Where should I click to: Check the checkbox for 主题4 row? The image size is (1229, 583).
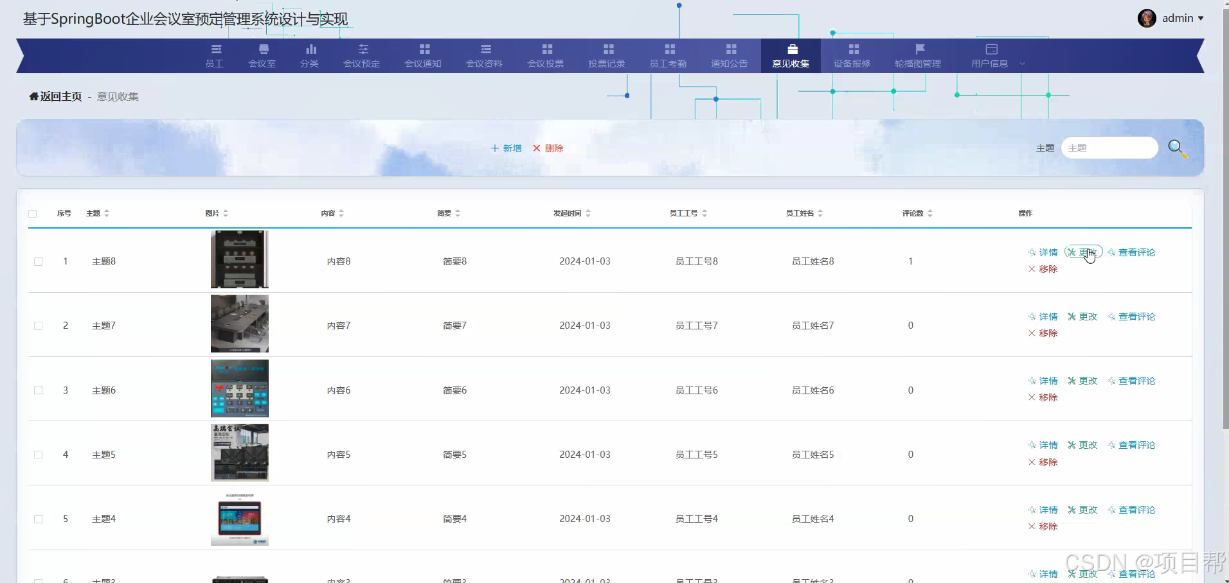[x=39, y=519]
